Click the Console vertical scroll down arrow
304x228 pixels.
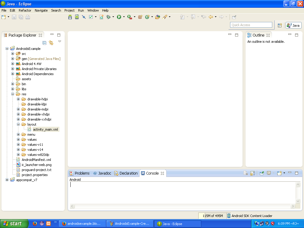click(298, 201)
